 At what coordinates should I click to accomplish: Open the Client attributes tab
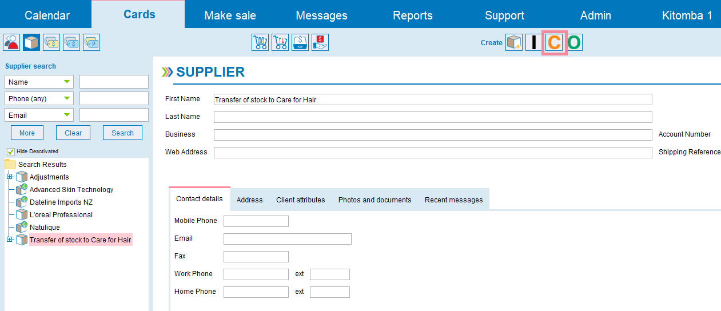coord(301,200)
